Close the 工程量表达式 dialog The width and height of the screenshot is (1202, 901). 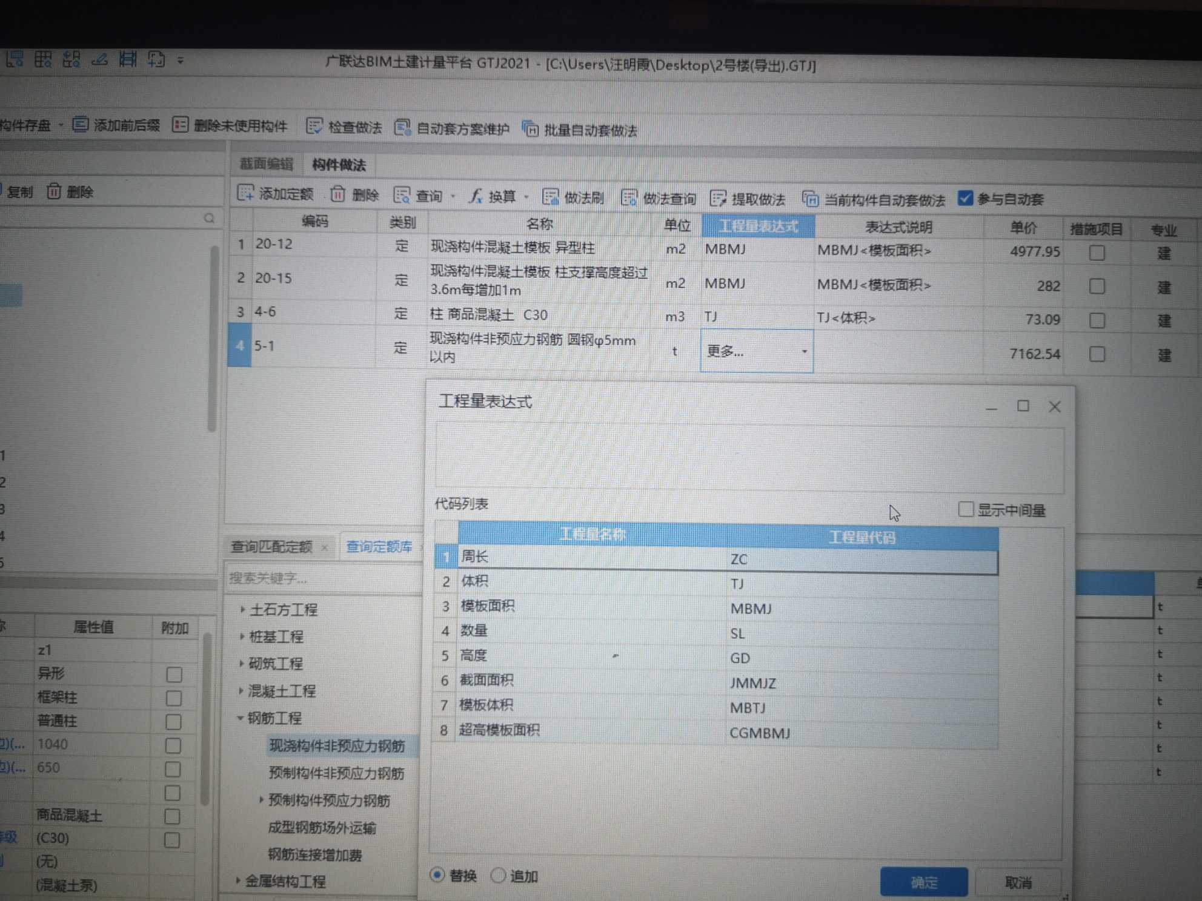(x=1055, y=406)
